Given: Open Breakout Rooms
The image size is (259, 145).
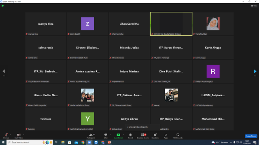Looking at the screenshot, I should pyautogui.click(x=143, y=136).
